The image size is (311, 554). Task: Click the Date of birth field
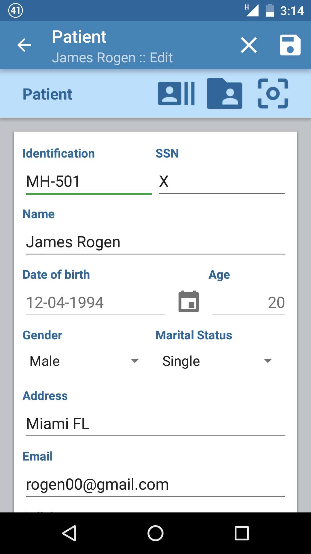[95, 303]
